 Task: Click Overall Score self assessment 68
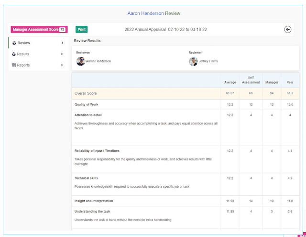[x=251, y=93]
